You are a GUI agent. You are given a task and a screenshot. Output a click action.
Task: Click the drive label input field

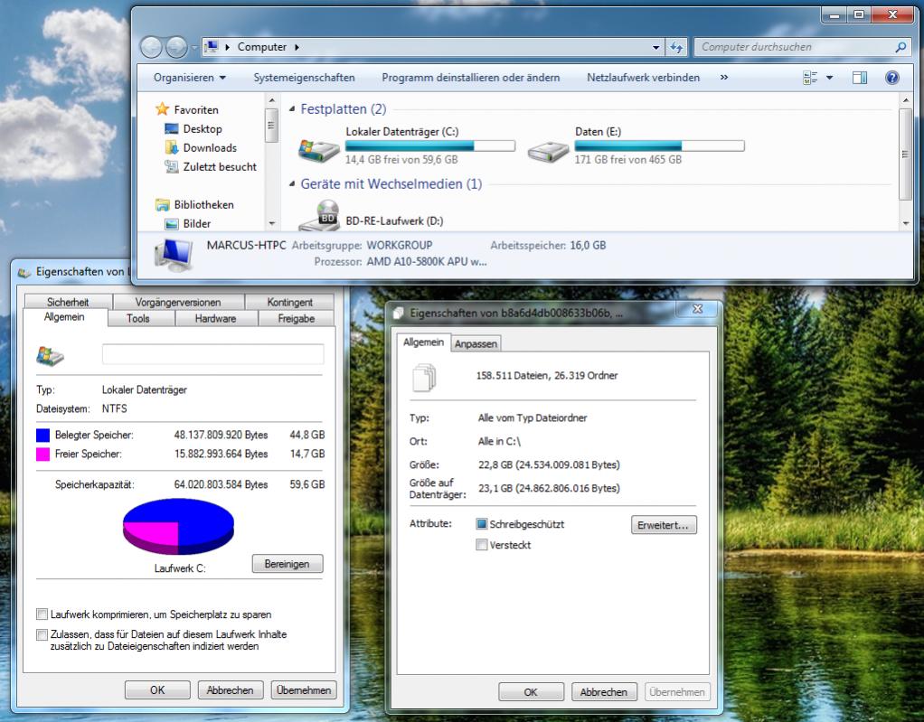(212, 354)
